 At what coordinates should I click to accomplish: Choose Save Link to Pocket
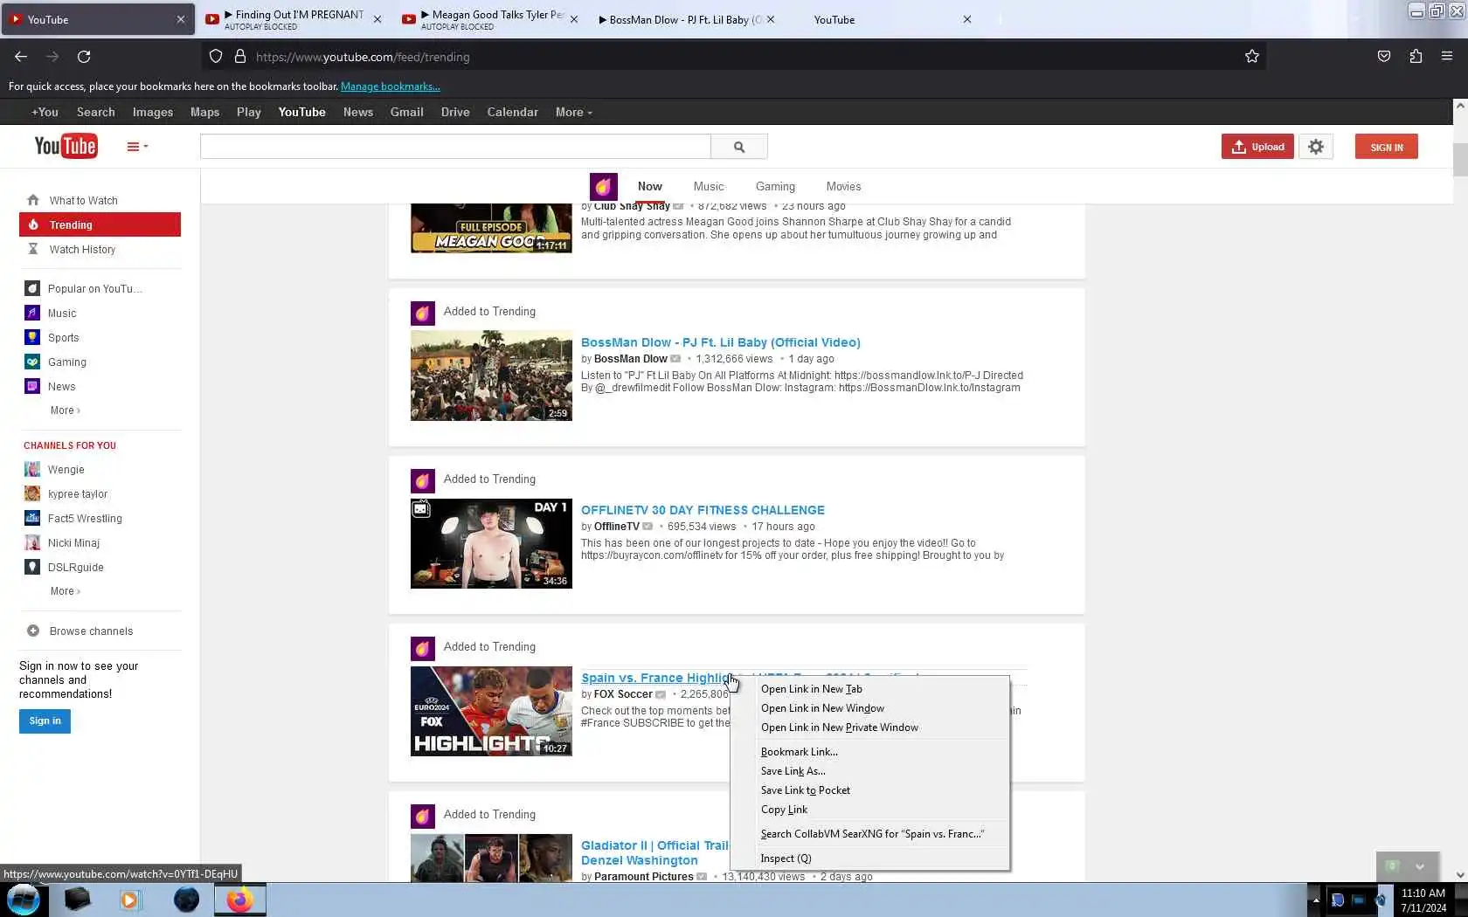click(869, 790)
